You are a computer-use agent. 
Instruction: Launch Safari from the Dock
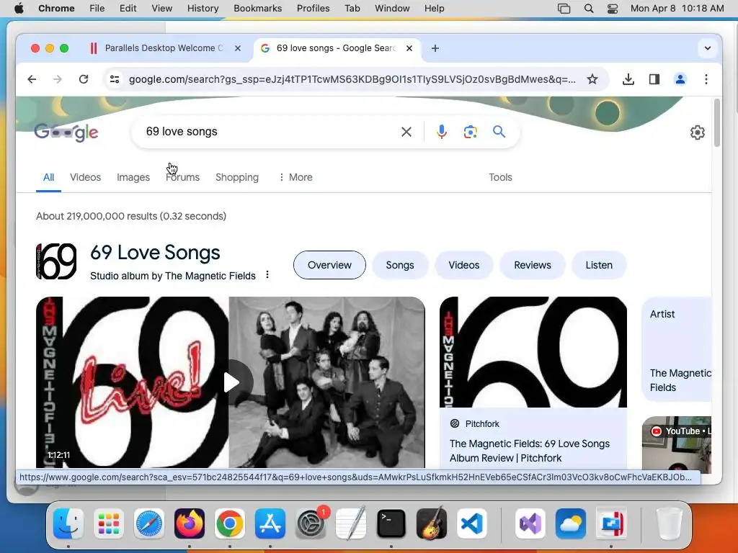149,523
